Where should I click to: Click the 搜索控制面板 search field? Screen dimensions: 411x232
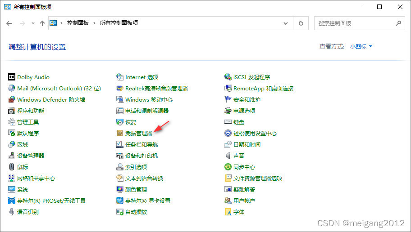(x=359, y=23)
